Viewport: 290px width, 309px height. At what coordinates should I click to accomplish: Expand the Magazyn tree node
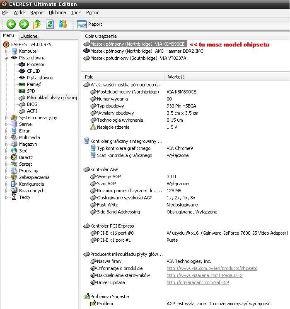(6, 144)
